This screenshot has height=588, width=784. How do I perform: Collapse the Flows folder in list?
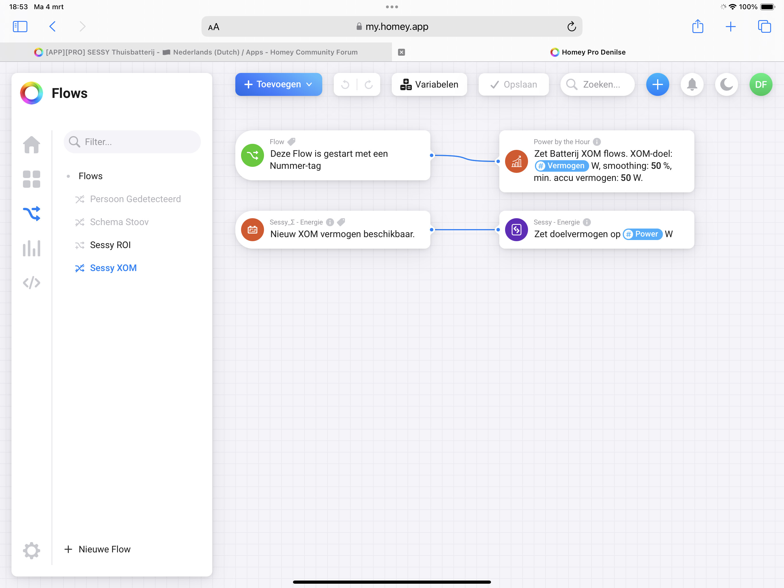[x=90, y=176]
